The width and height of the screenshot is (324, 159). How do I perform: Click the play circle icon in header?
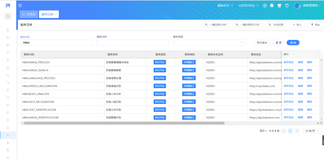pyautogui.click(x=265, y=5)
